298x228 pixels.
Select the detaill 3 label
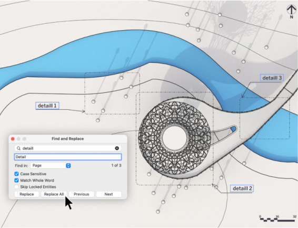coord(272,78)
